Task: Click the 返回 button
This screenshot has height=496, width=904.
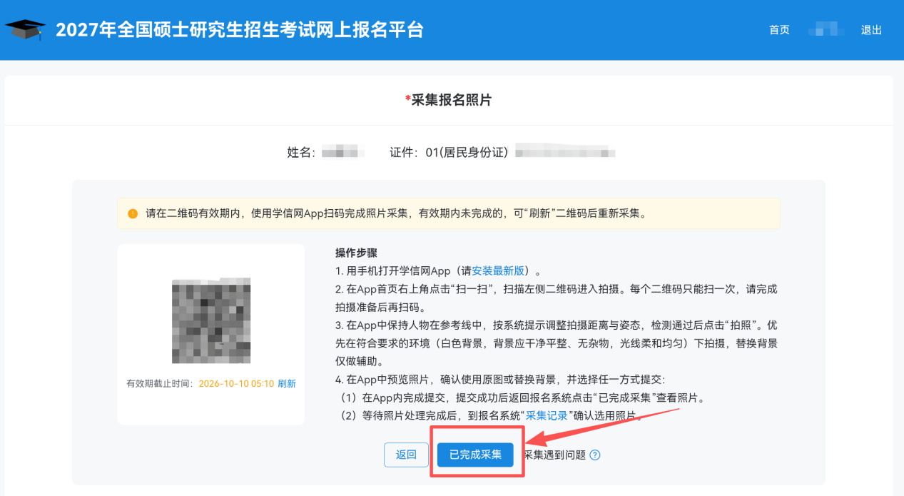Action: pyautogui.click(x=406, y=455)
